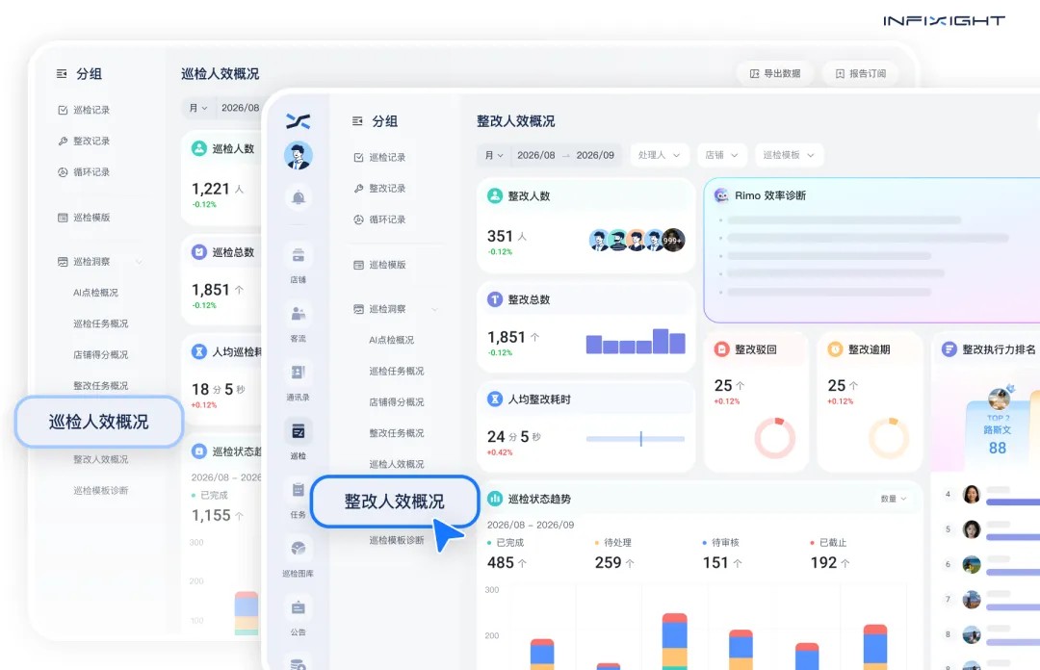Click the user avatar in the icon sidebar
The height and width of the screenshot is (670, 1040).
299,156
